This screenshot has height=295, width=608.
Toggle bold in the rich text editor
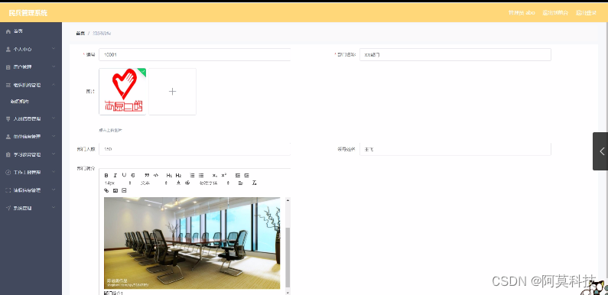(x=106, y=176)
